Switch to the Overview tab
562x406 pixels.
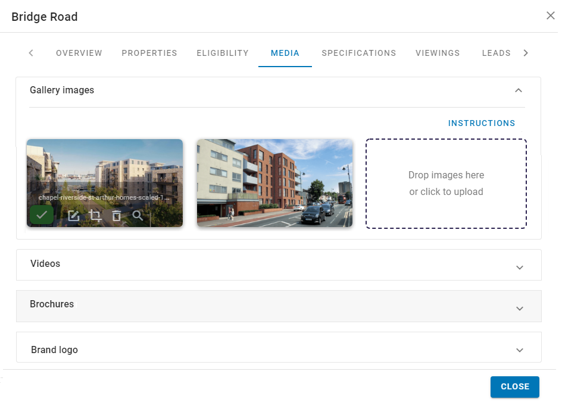click(79, 53)
